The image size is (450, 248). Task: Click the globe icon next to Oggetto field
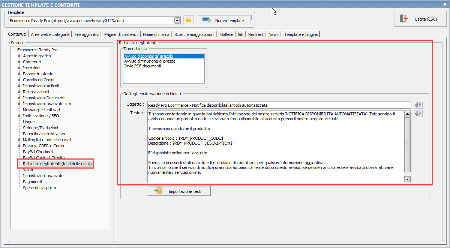pos(418,105)
